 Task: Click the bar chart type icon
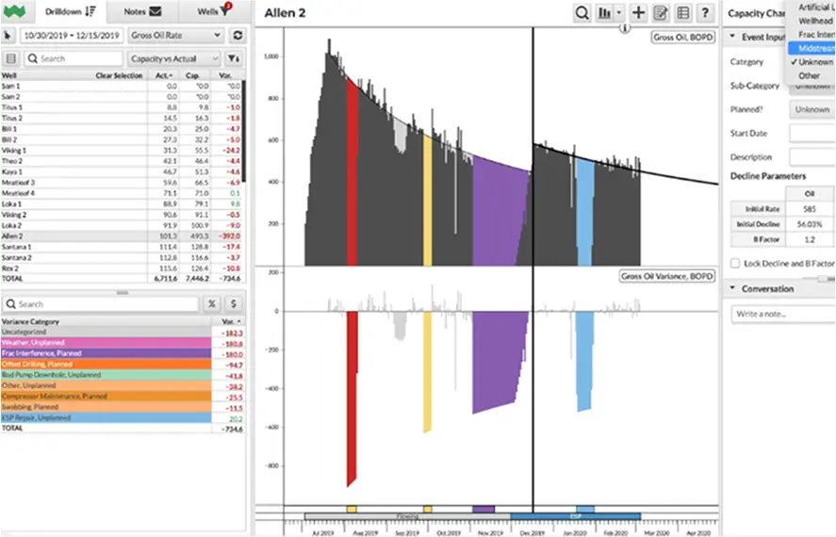[601, 13]
